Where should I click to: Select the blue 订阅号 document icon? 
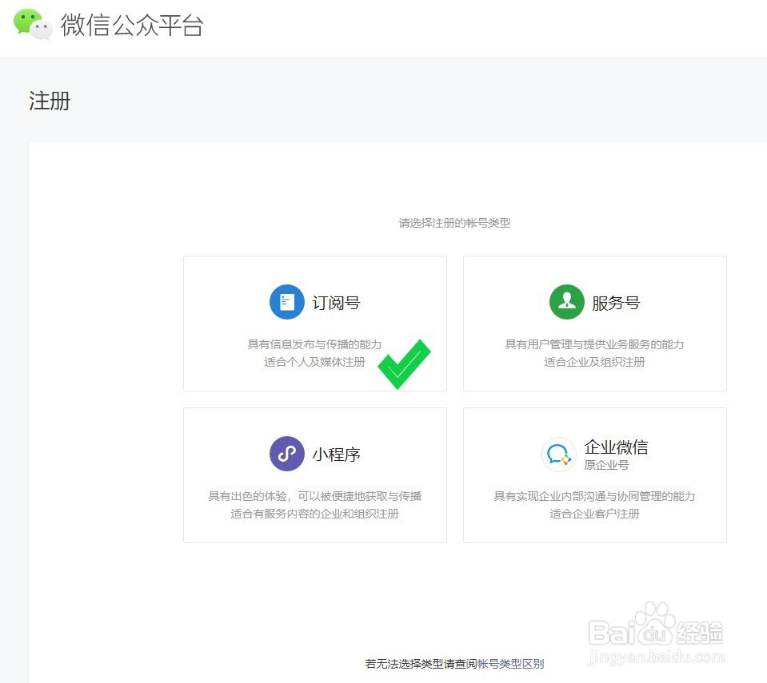287,302
